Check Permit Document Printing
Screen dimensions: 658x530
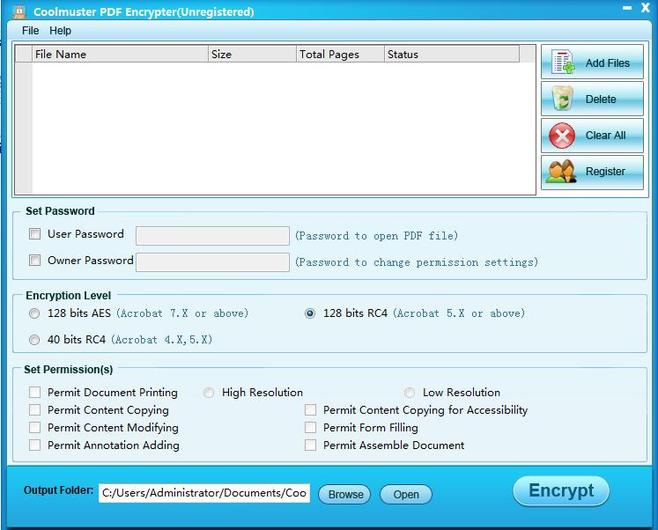pyautogui.click(x=35, y=392)
